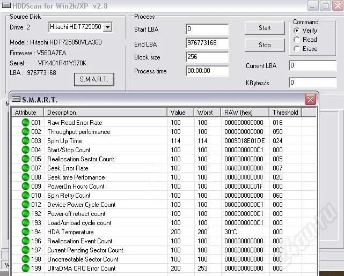Minimize the HDDScan main window
This screenshot has height=276, width=344.
click(x=312, y=6)
